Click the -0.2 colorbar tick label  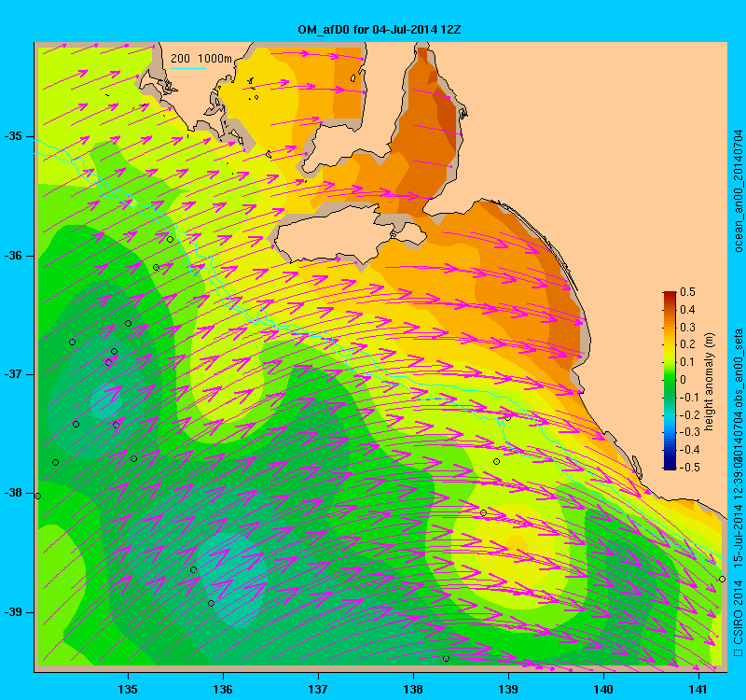(x=689, y=414)
